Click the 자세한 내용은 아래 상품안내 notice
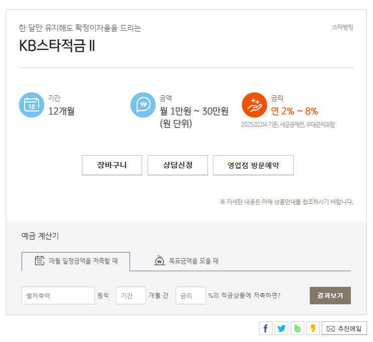 click(287, 202)
